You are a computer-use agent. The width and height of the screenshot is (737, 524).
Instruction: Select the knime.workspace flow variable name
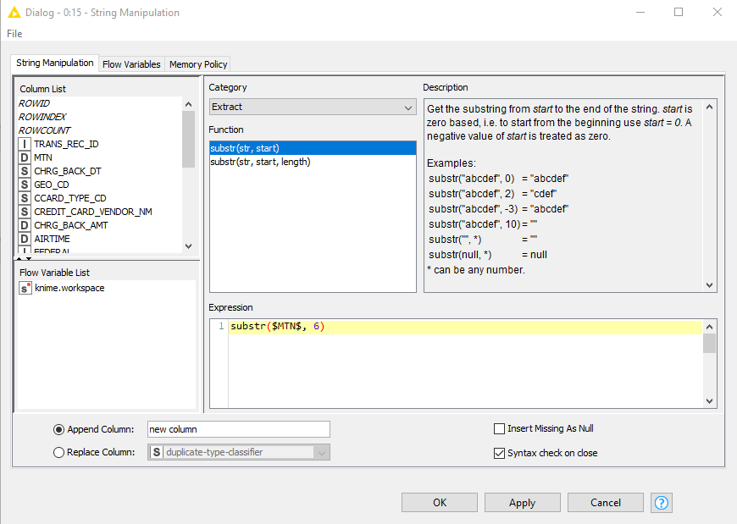(69, 289)
